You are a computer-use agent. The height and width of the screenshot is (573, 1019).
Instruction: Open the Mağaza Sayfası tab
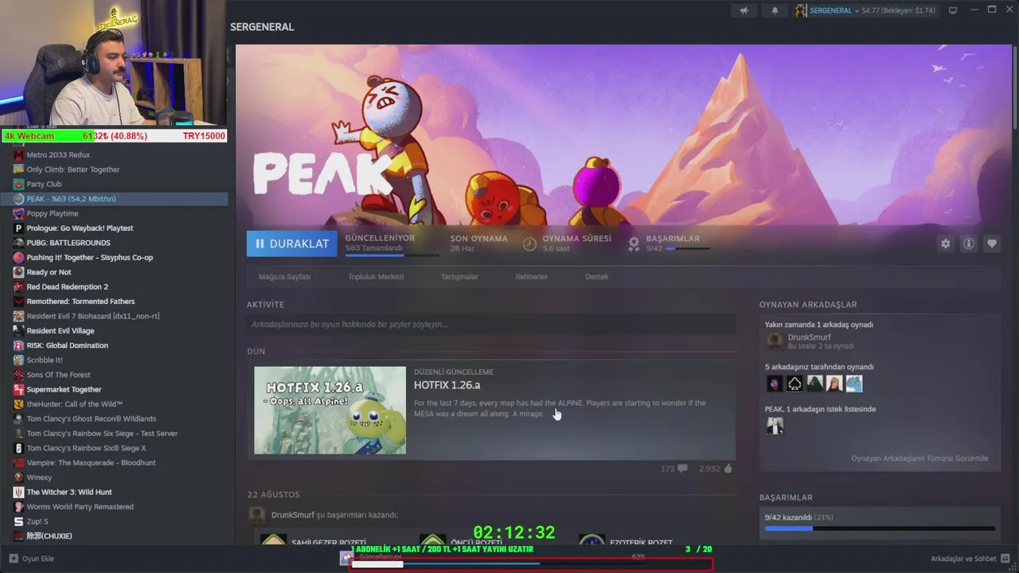coord(284,277)
